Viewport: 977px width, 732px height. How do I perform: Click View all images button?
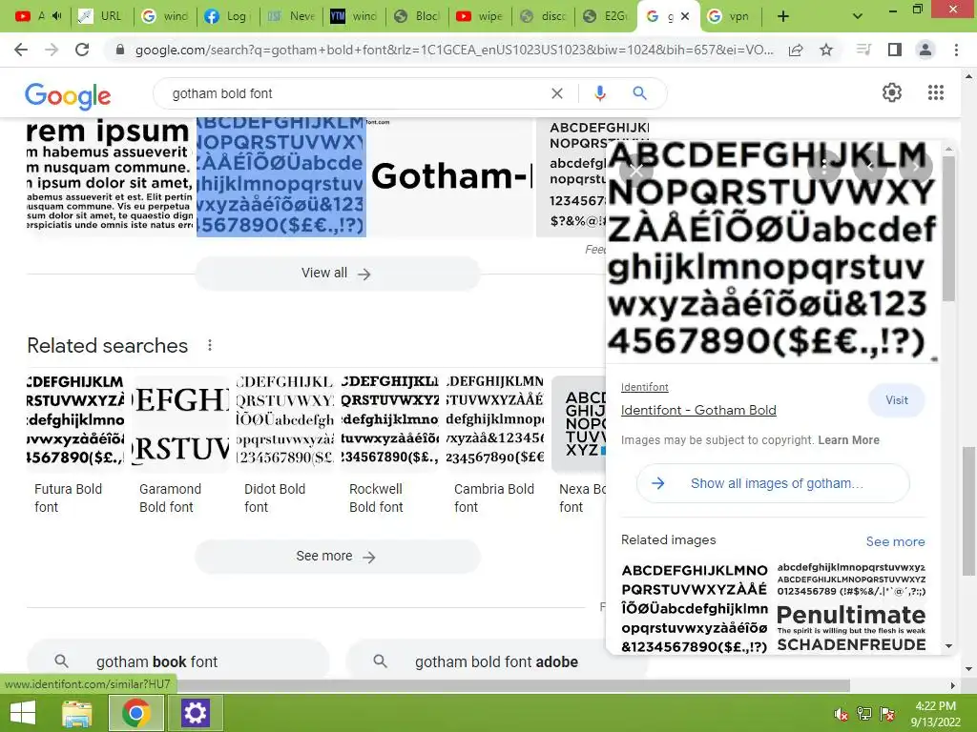click(337, 274)
